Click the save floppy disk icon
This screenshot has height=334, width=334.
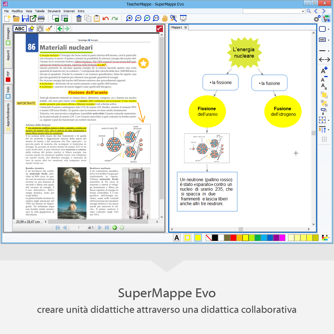[x=25, y=19]
